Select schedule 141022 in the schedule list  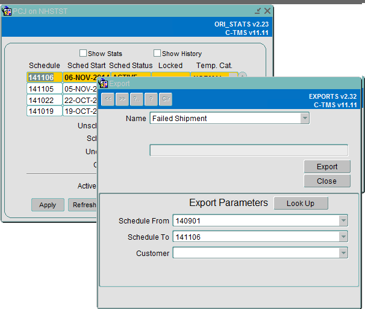(x=45, y=100)
